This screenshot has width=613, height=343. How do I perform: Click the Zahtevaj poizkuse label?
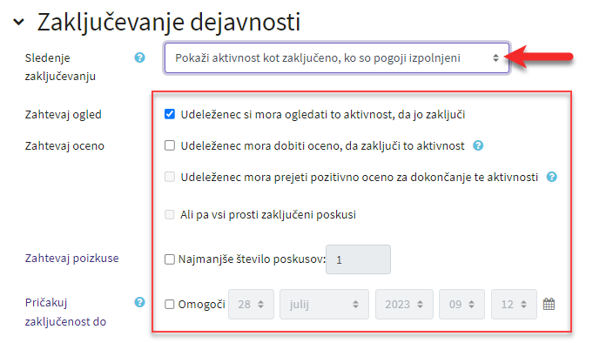click(72, 259)
